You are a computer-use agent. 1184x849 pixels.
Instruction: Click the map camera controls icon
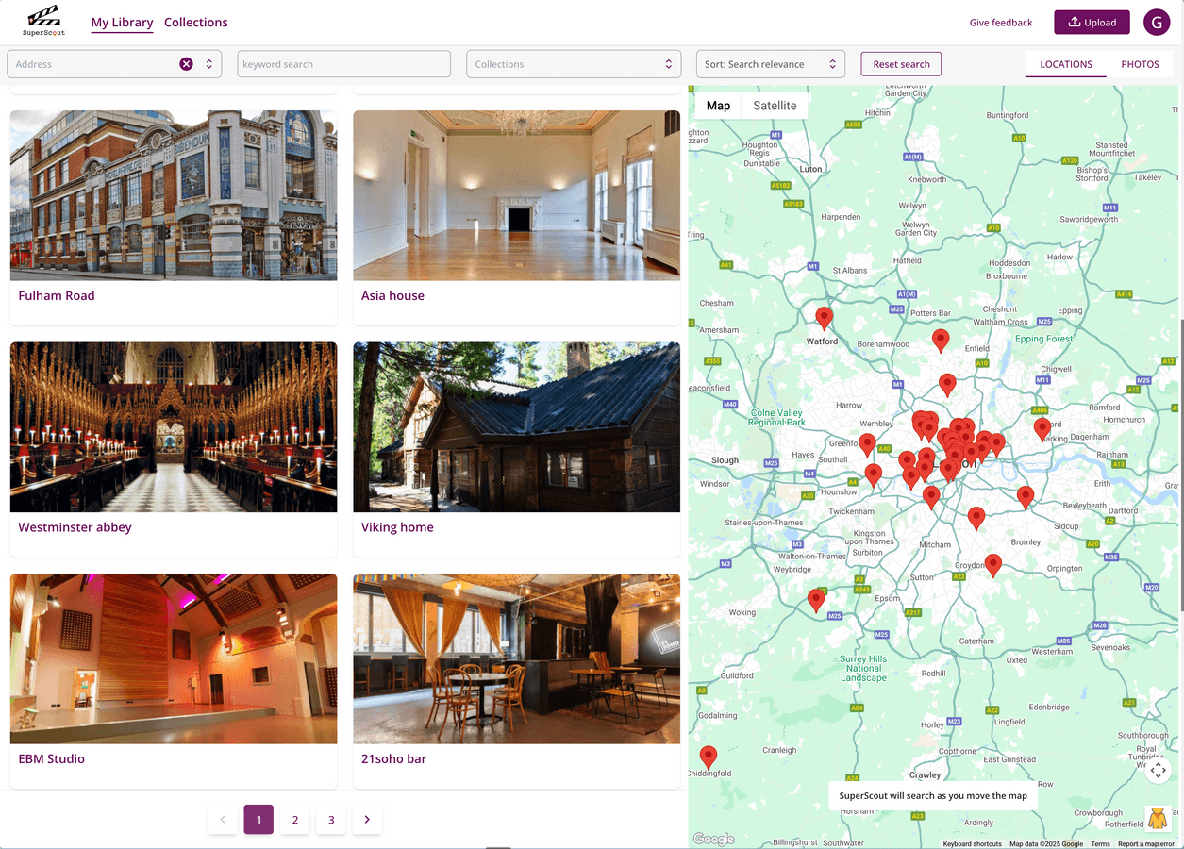click(x=1158, y=771)
